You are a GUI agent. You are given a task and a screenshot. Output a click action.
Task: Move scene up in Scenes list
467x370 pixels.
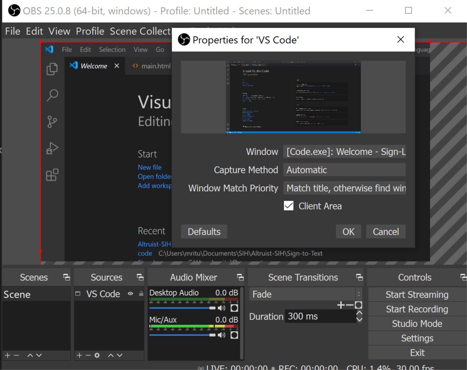coord(30,355)
